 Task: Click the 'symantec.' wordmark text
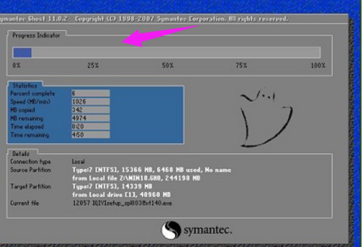pos(208,230)
